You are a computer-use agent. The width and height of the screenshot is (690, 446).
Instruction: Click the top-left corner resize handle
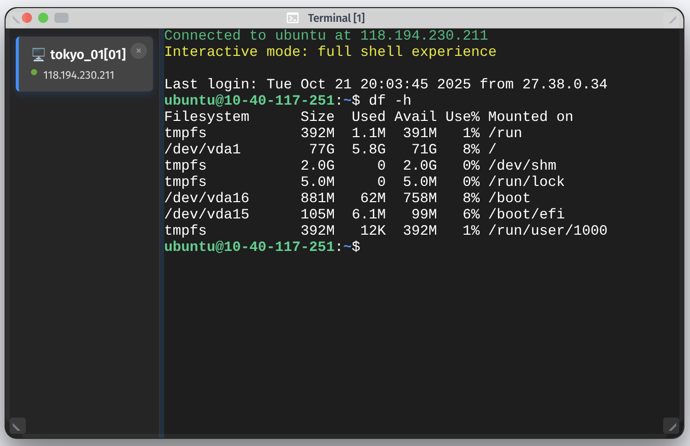(x=16, y=19)
